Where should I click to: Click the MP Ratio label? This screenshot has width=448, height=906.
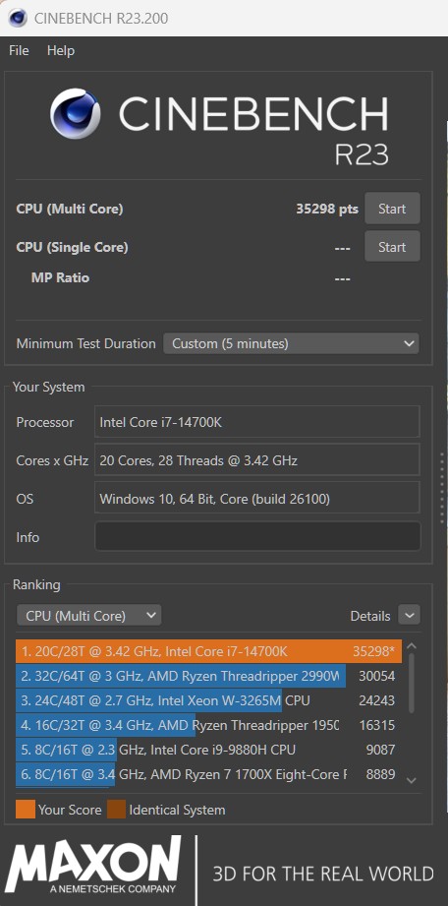[60, 278]
